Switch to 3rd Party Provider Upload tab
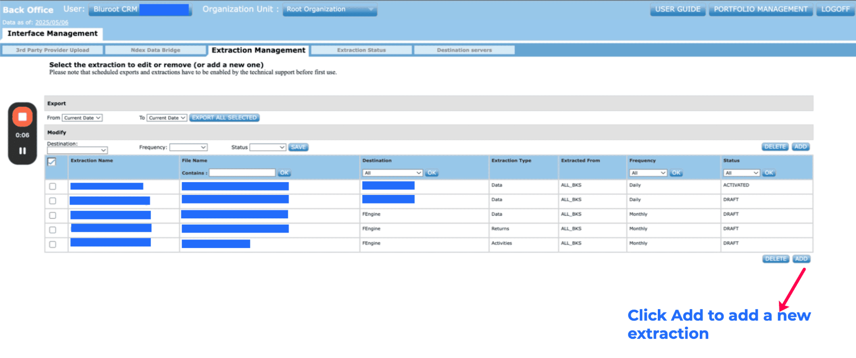The image size is (856, 358). 53,50
